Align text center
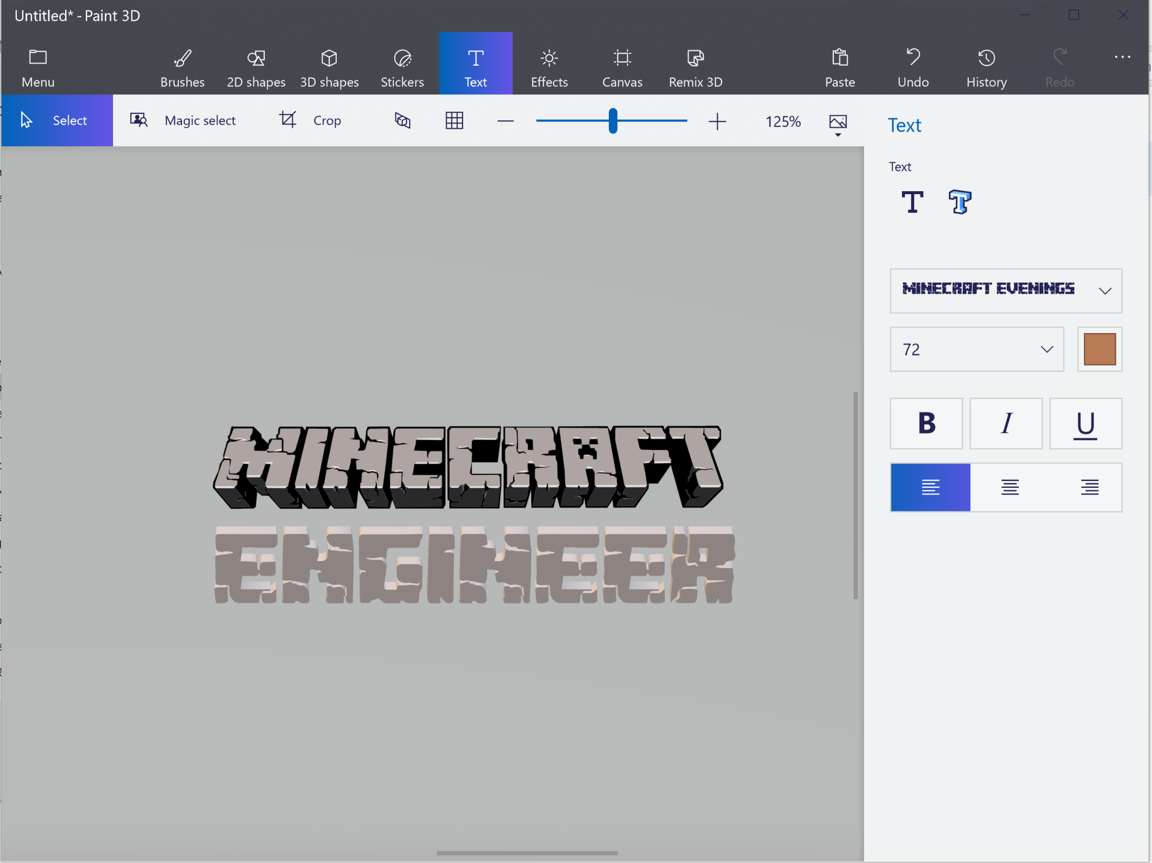Image resolution: width=1152 pixels, height=863 pixels. (1010, 487)
